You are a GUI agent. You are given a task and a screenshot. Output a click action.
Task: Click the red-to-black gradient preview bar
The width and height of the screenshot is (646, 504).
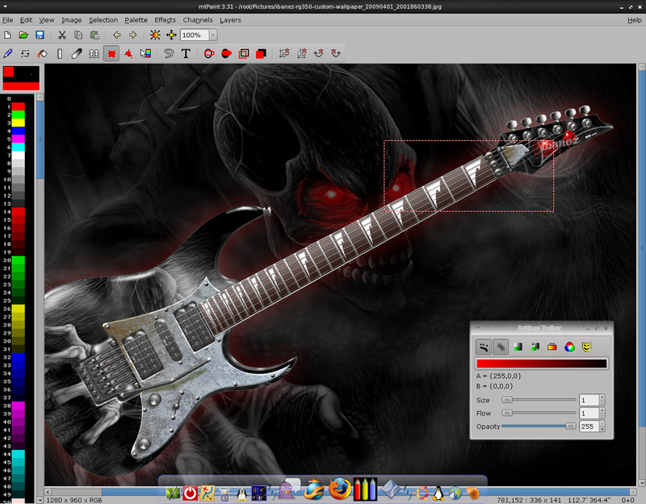(541, 364)
